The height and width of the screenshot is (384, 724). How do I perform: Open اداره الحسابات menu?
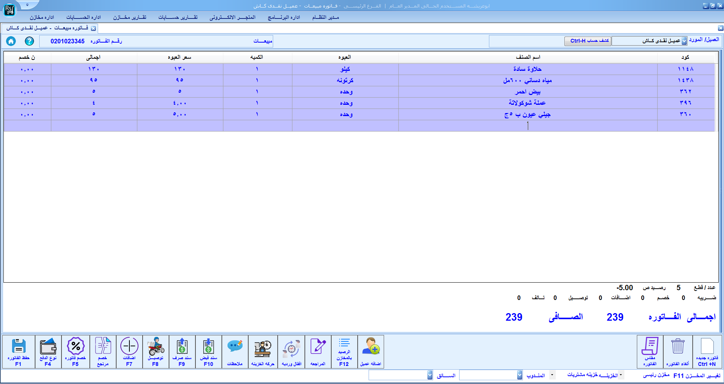click(x=84, y=17)
